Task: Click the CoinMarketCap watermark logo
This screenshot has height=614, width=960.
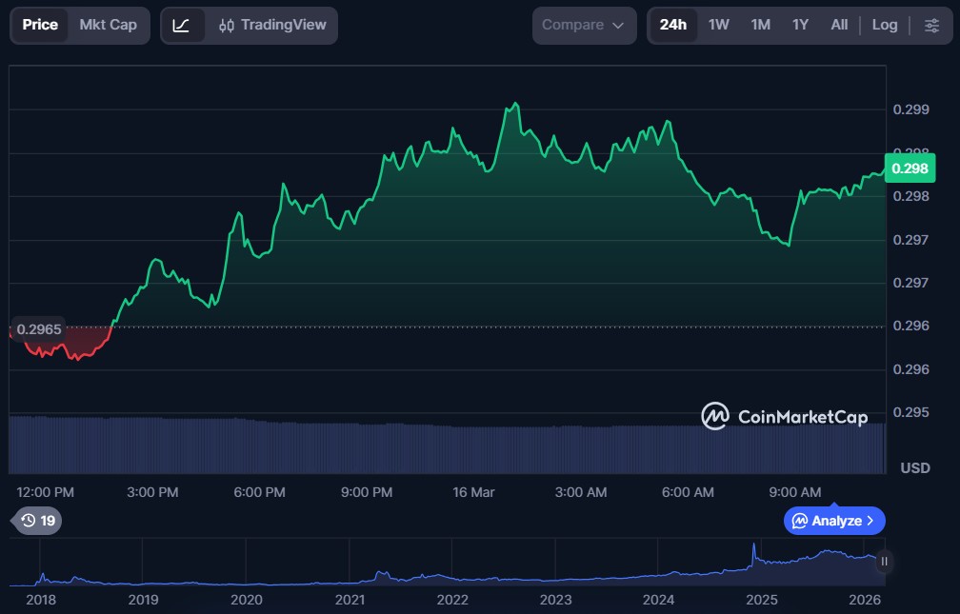Action: click(x=785, y=417)
